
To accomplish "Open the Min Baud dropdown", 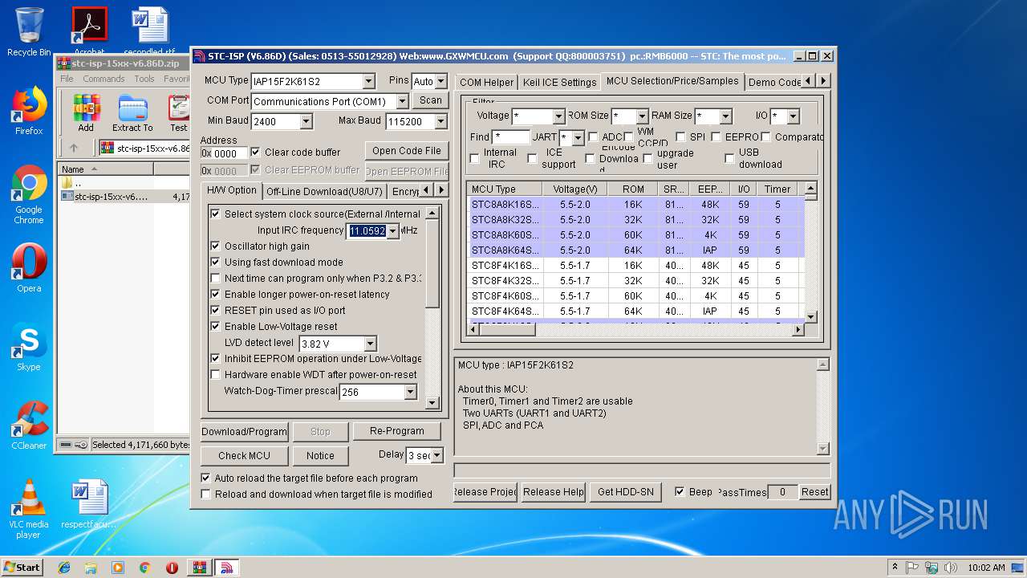I will click(306, 121).
